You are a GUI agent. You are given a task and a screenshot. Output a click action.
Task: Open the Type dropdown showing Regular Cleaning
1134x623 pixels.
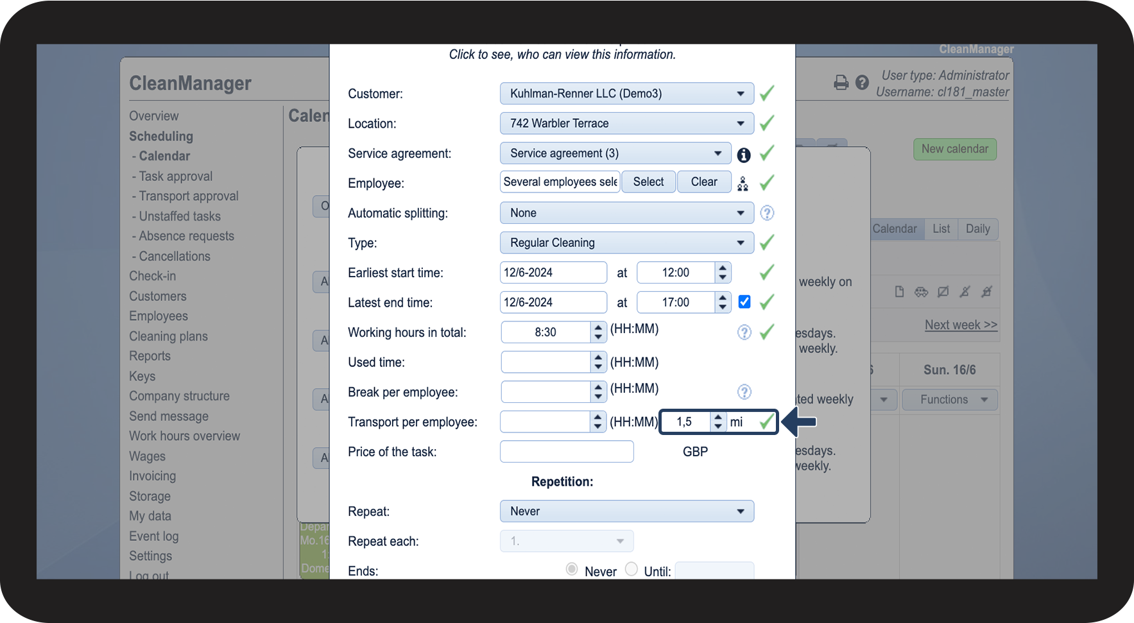click(626, 243)
